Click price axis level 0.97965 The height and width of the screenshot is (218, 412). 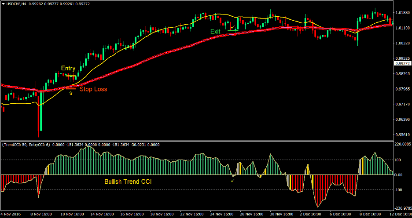click(403, 89)
